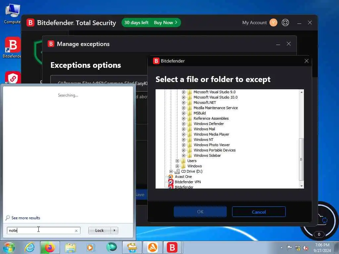
Task: Click the folder tree scrollbar thumb
Action: [x=301, y=159]
